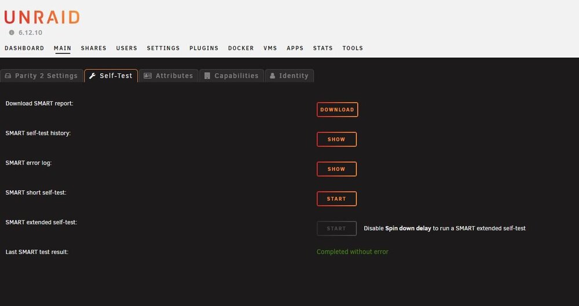Open the Users page
The image size is (579, 306).
pos(127,48)
